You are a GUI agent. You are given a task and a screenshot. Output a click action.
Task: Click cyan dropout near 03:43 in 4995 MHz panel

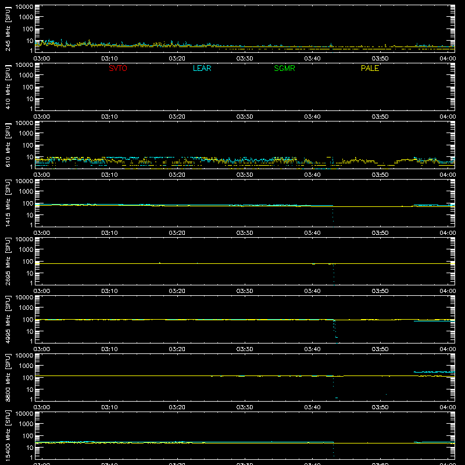click(x=335, y=331)
